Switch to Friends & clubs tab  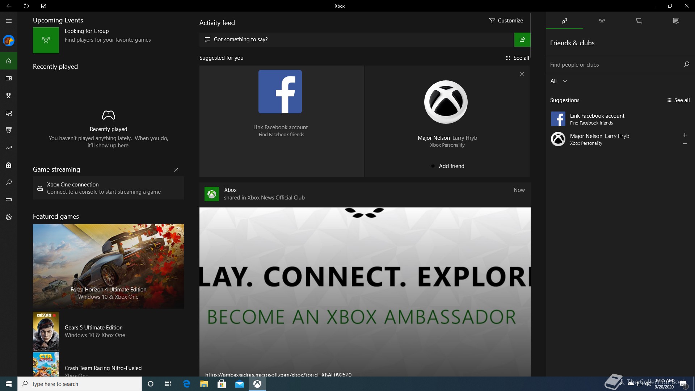tap(564, 21)
